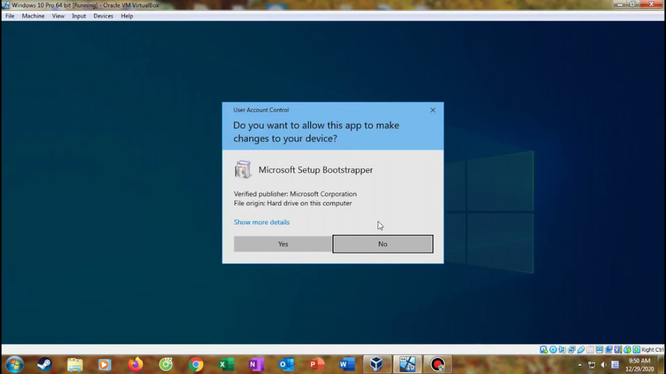Open the network tray icon

click(592, 365)
